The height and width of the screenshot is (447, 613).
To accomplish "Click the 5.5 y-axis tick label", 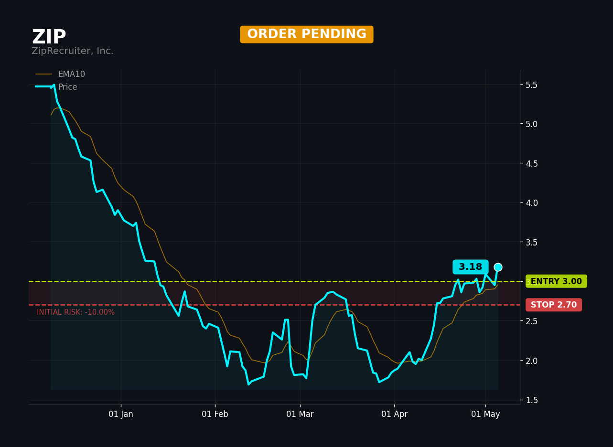I will tap(532, 85).
